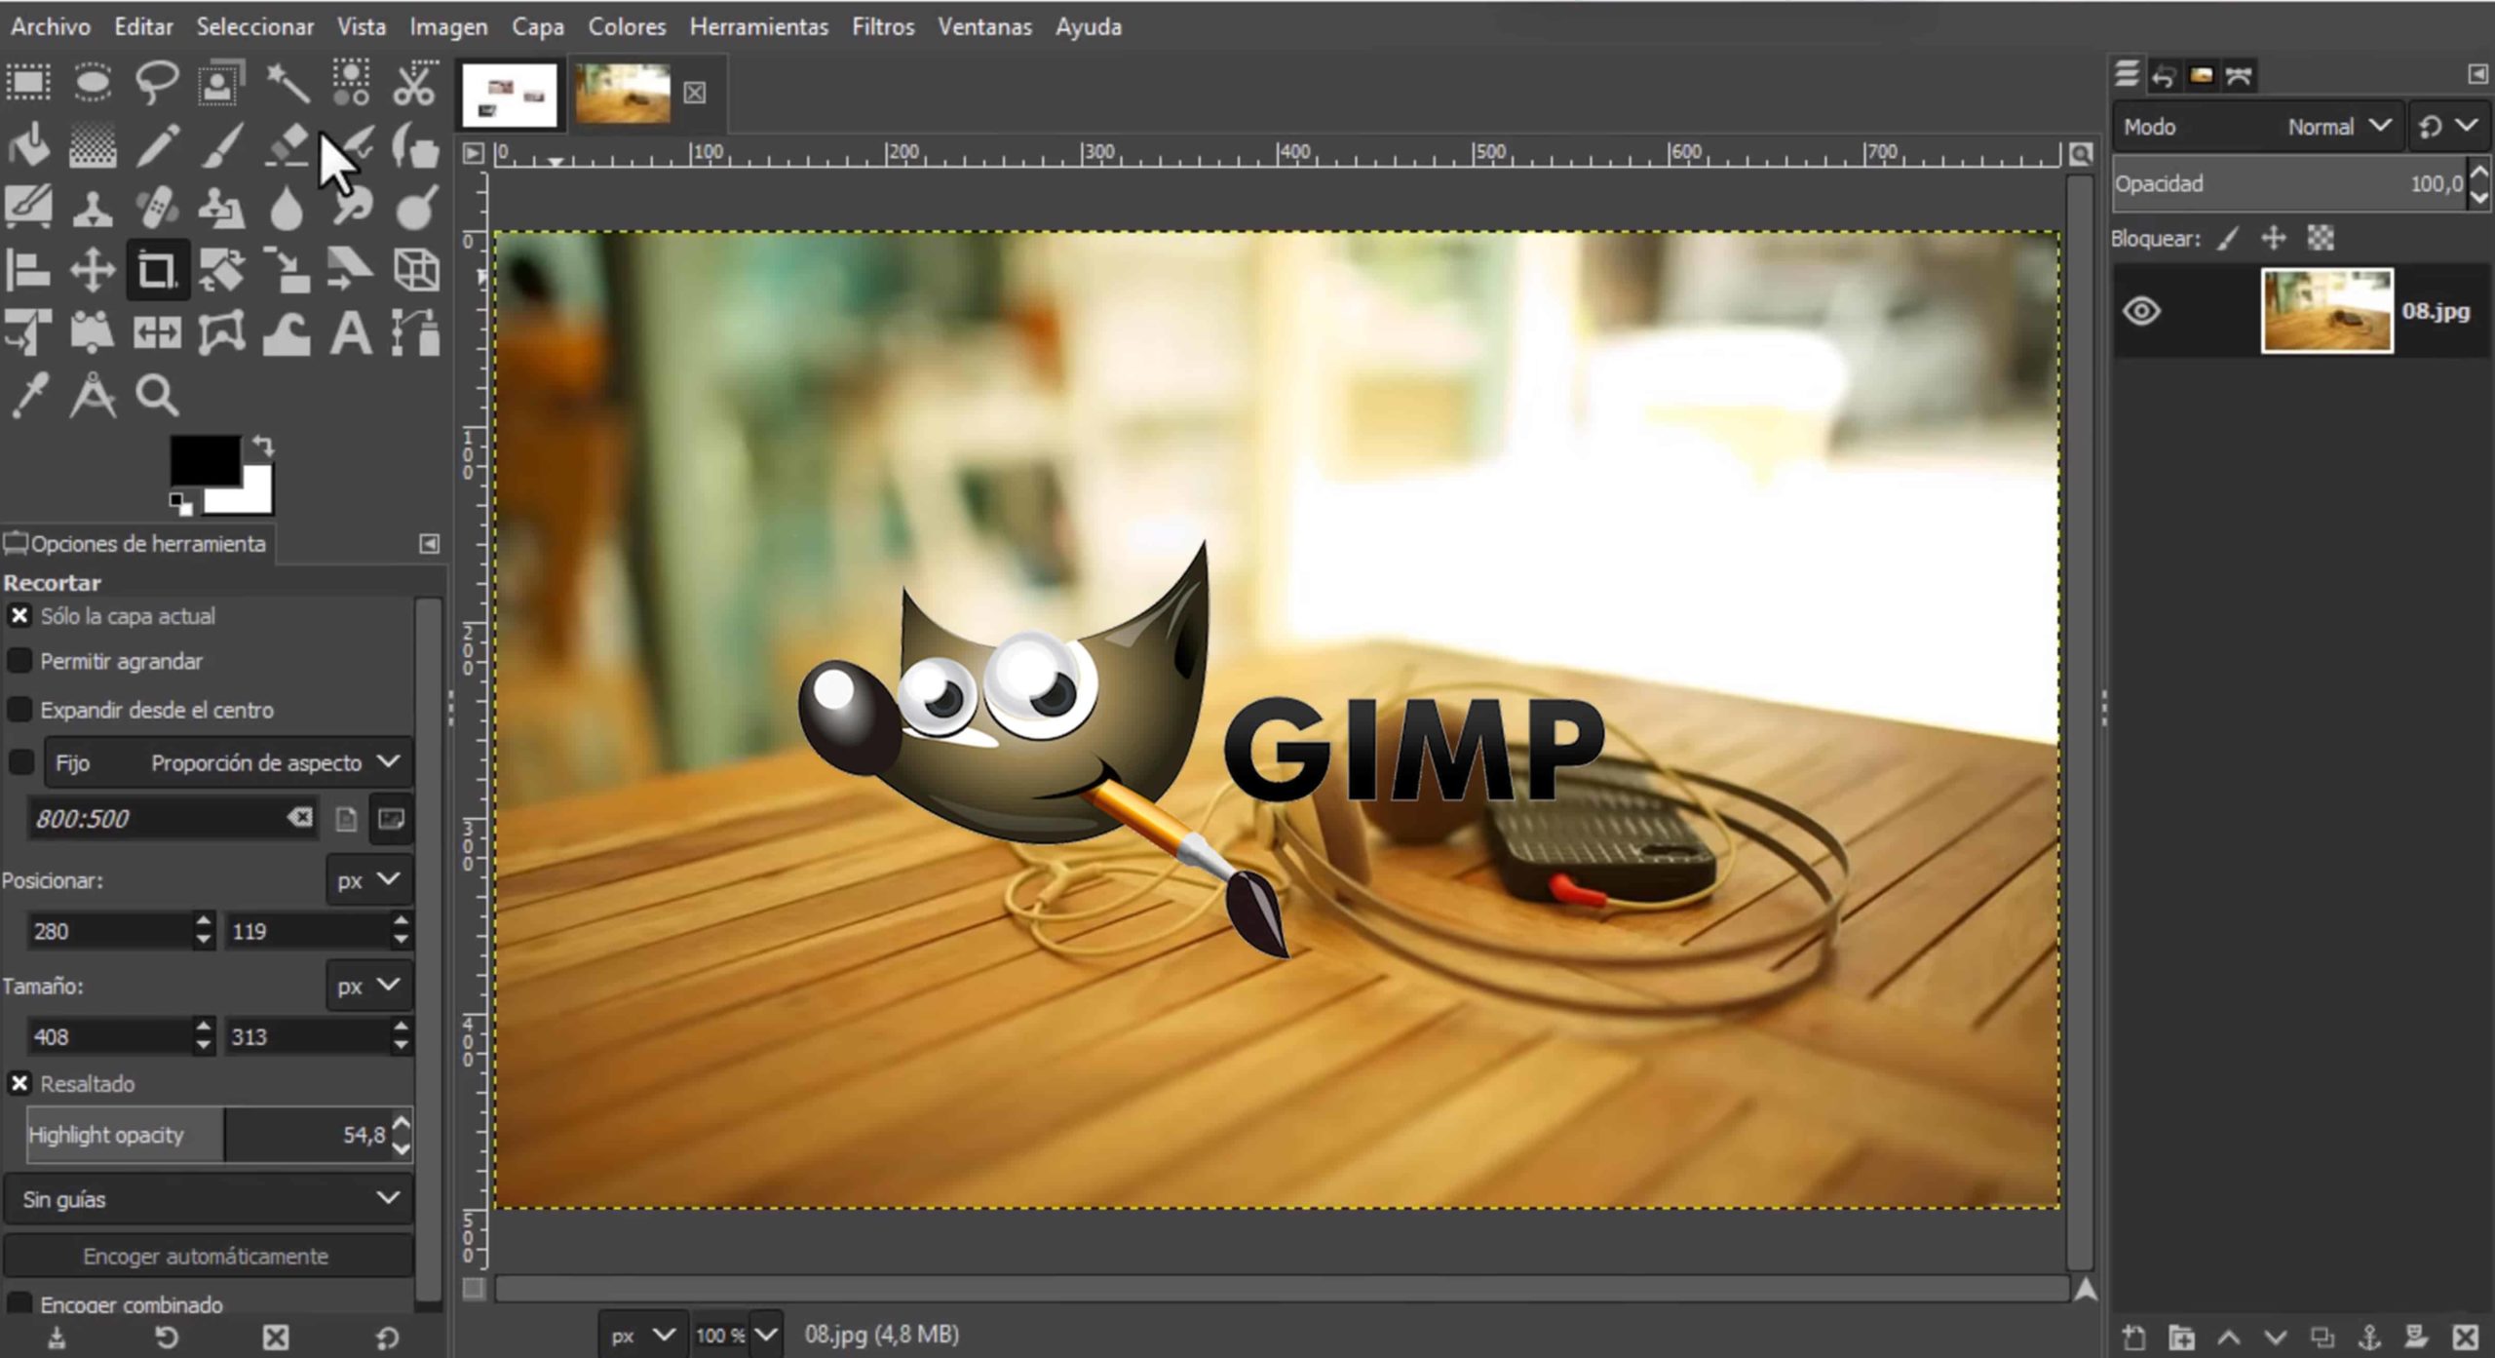Select the Free Select lasso tool
The width and height of the screenshot is (2495, 1358).
point(156,84)
